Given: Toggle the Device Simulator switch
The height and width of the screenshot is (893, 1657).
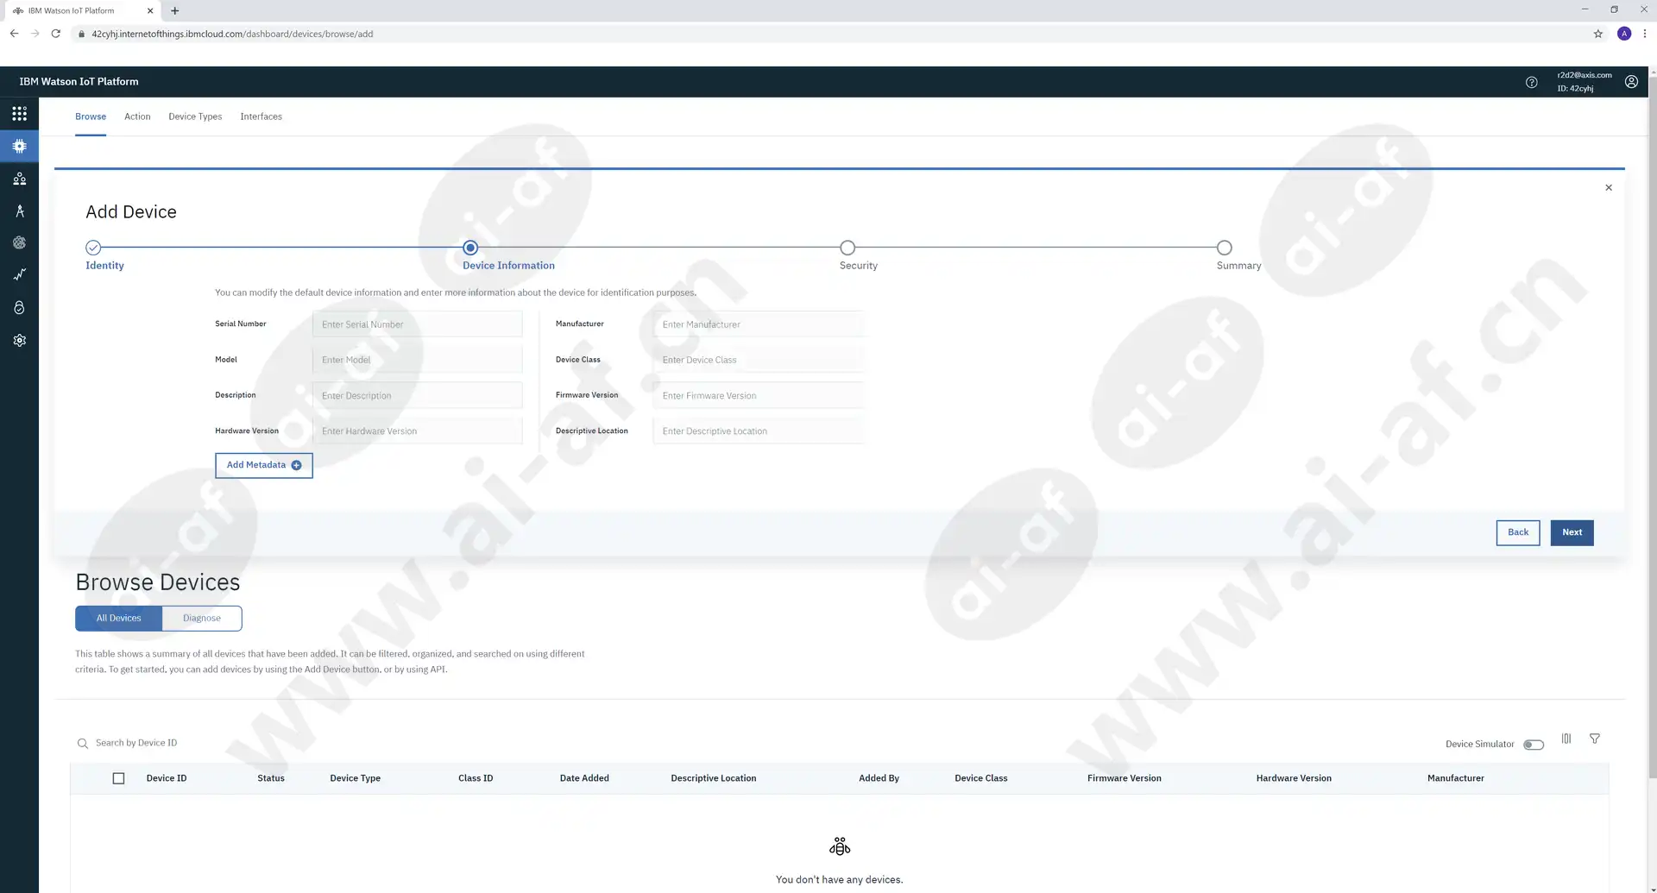Looking at the screenshot, I should click(x=1534, y=745).
